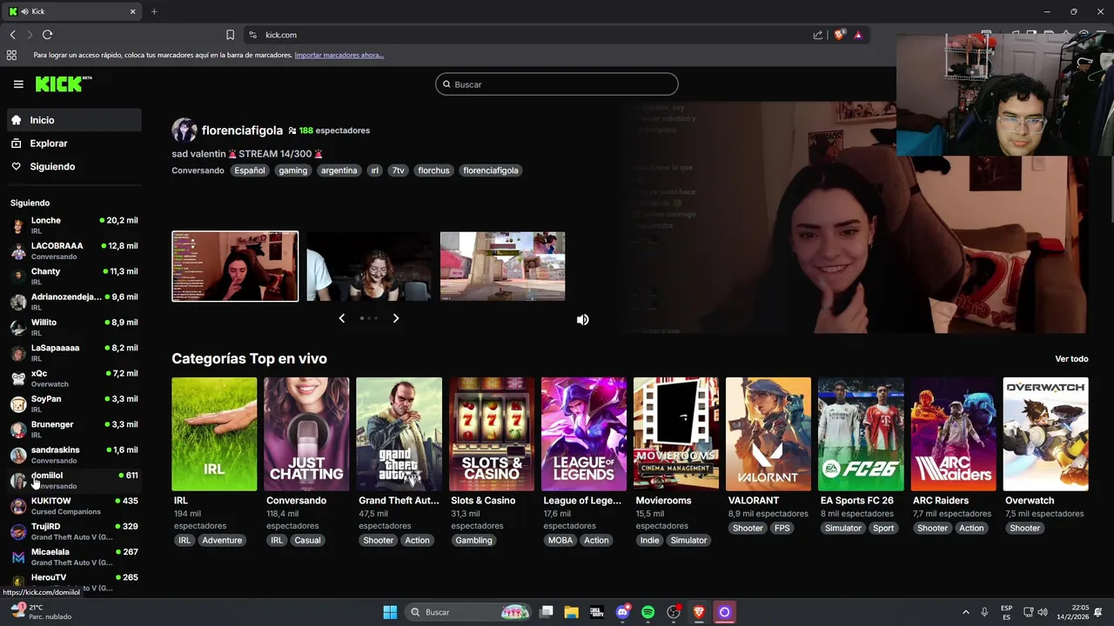The height and width of the screenshot is (626, 1114).
Task: Click the FPS tag under VALORANT
Action: (x=782, y=528)
